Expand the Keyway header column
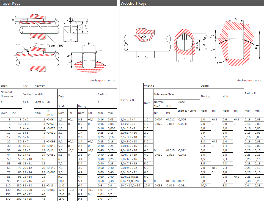Image resolution: width=264 pixels, height=201 pixels. 40,86
